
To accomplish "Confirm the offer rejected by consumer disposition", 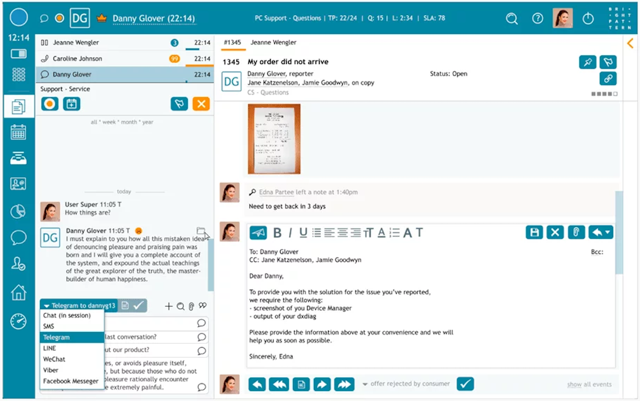I will (465, 384).
